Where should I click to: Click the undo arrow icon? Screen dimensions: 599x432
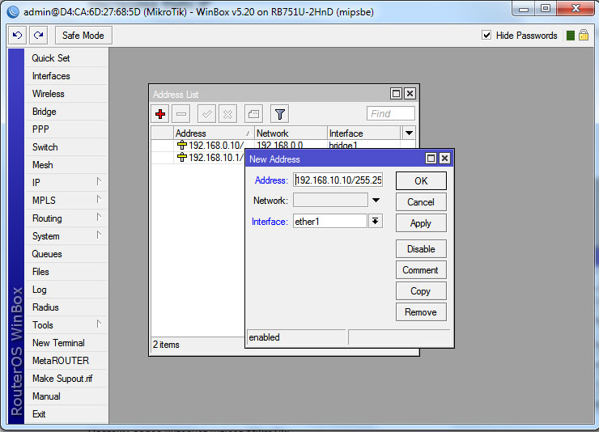click(17, 36)
